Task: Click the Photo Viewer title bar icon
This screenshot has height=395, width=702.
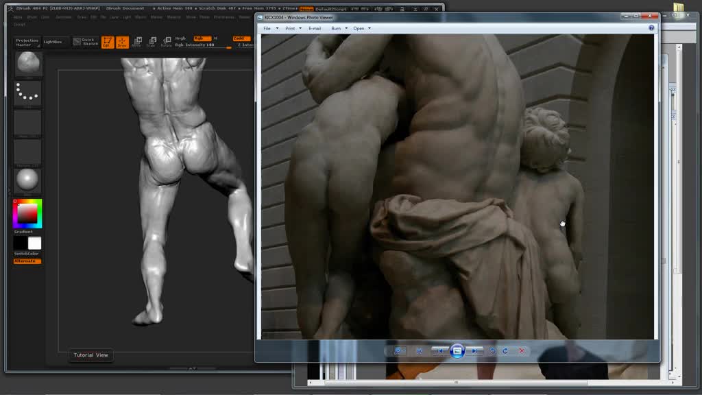Action: [x=260, y=17]
